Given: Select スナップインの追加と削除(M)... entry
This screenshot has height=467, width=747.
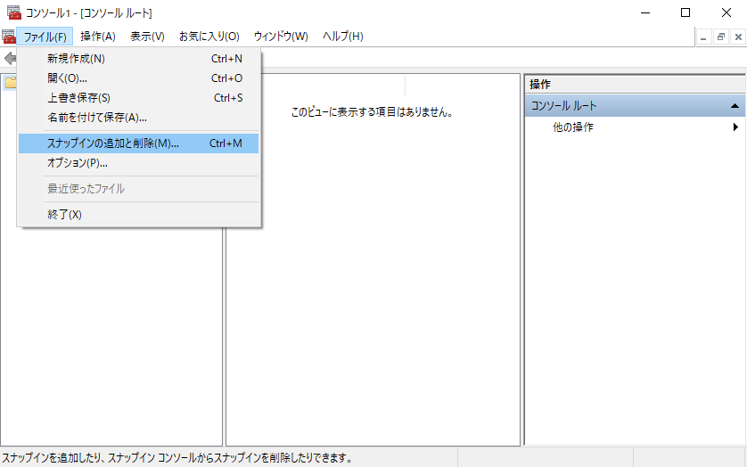Looking at the screenshot, I should click(139, 143).
